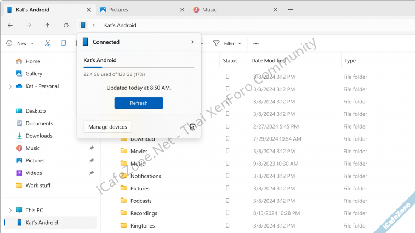
Task: Click the phone device icon in address bar
Action: point(83,25)
